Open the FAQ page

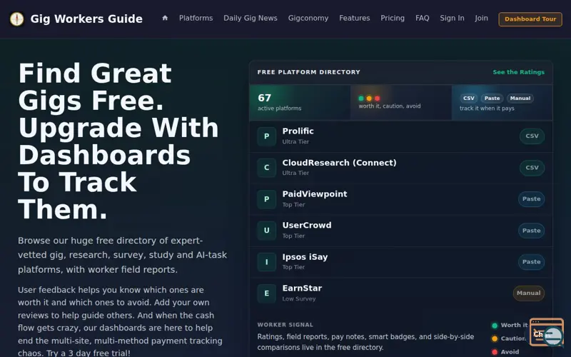(422, 19)
